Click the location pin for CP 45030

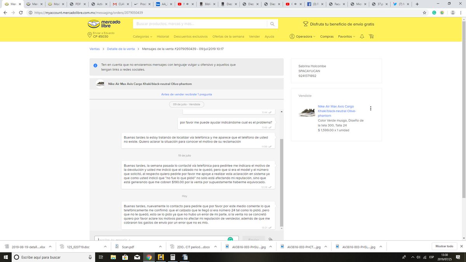coord(90,35)
